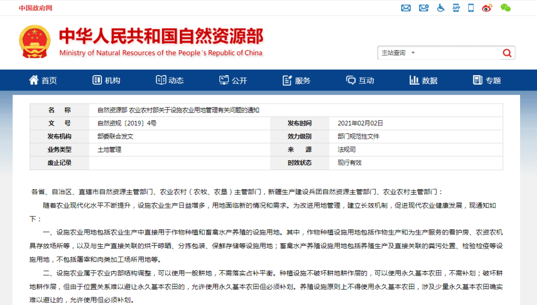Click the 文号 row label
Viewport: 537px width, 305px height.
click(x=59, y=123)
